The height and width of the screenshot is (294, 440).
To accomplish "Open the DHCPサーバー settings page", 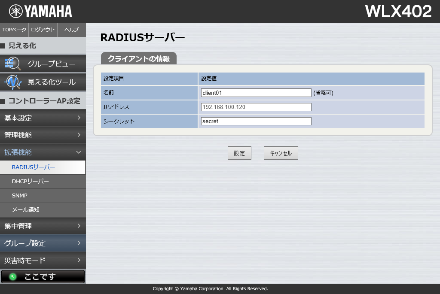I will pos(31,182).
